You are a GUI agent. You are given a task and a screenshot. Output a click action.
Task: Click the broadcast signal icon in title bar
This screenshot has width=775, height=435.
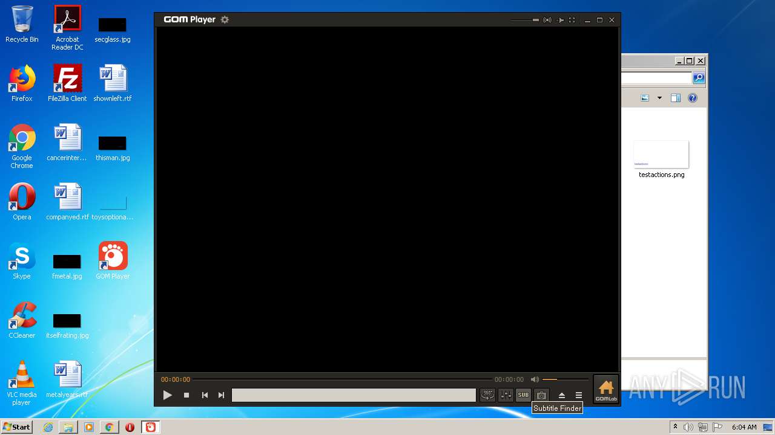click(x=547, y=20)
